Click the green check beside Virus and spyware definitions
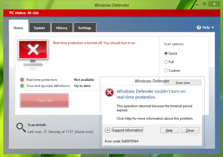This screenshot has width=223, height=157. (x=22, y=86)
